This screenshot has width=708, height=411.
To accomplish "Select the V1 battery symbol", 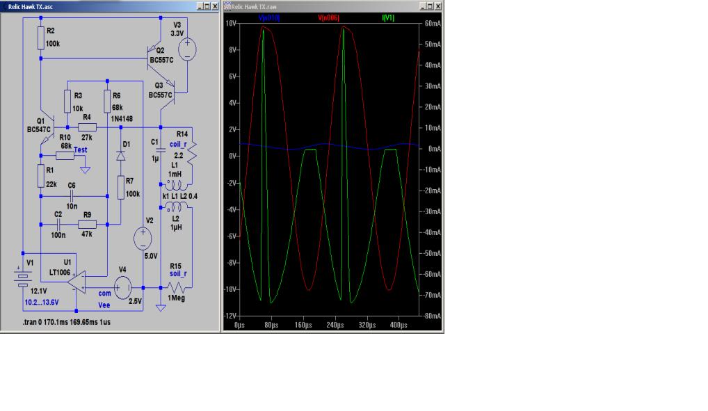I will tap(23, 278).
